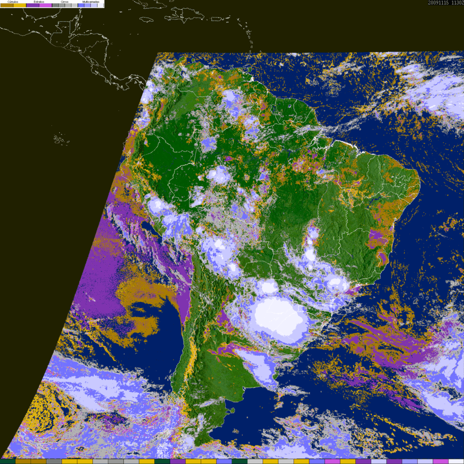Click the magenta Estratos legend swatch
This screenshot has width=464, height=464.
point(45,5)
